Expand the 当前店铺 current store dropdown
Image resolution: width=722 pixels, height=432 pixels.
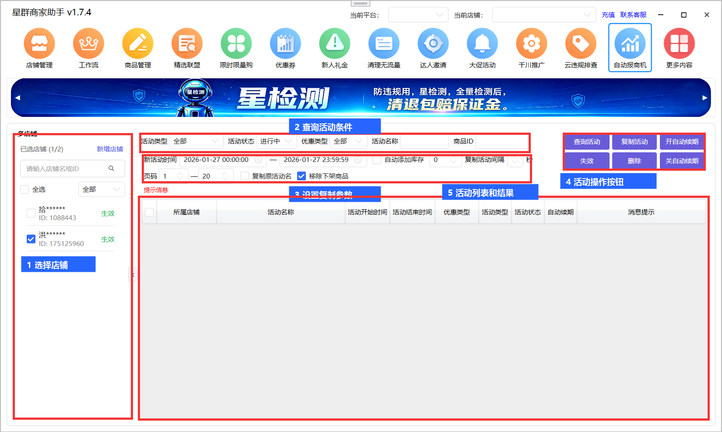[544, 15]
